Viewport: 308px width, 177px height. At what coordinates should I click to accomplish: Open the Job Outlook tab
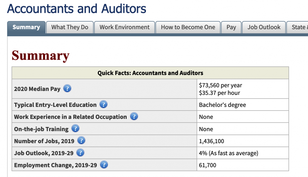tap(264, 27)
